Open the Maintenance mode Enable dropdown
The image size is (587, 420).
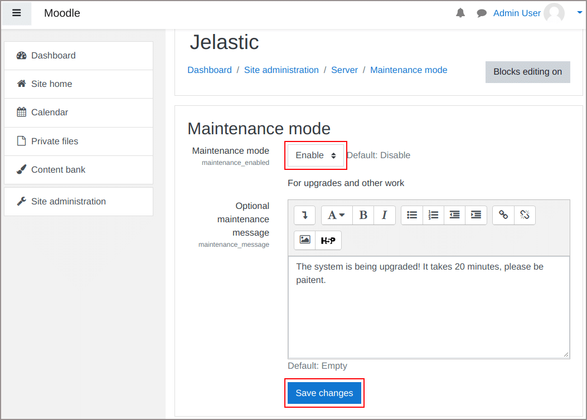click(x=316, y=155)
